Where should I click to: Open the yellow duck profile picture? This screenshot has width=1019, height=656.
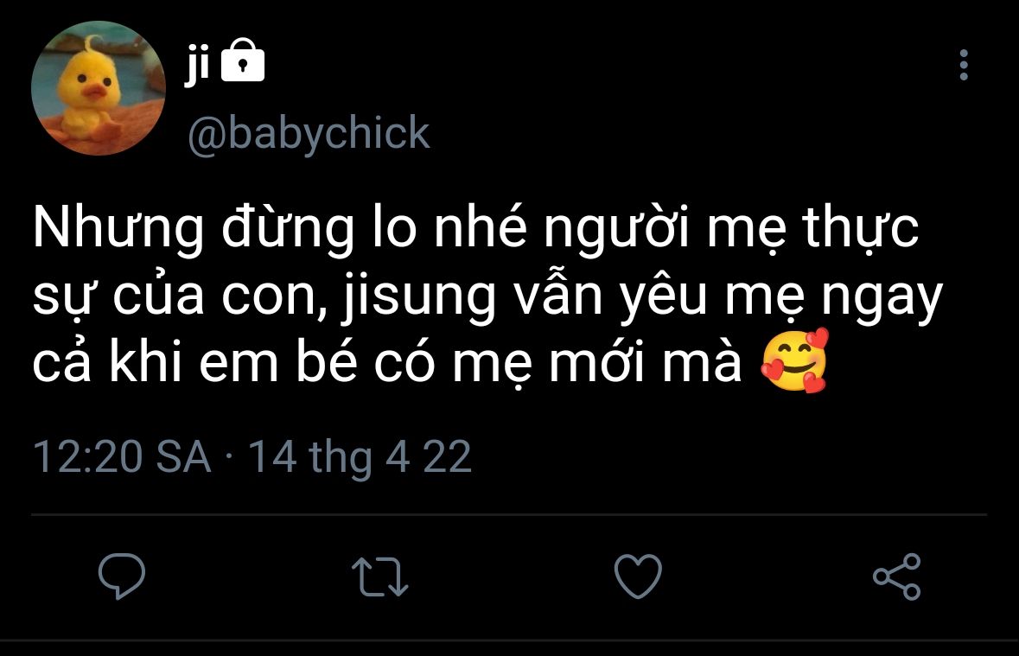tap(99, 88)
